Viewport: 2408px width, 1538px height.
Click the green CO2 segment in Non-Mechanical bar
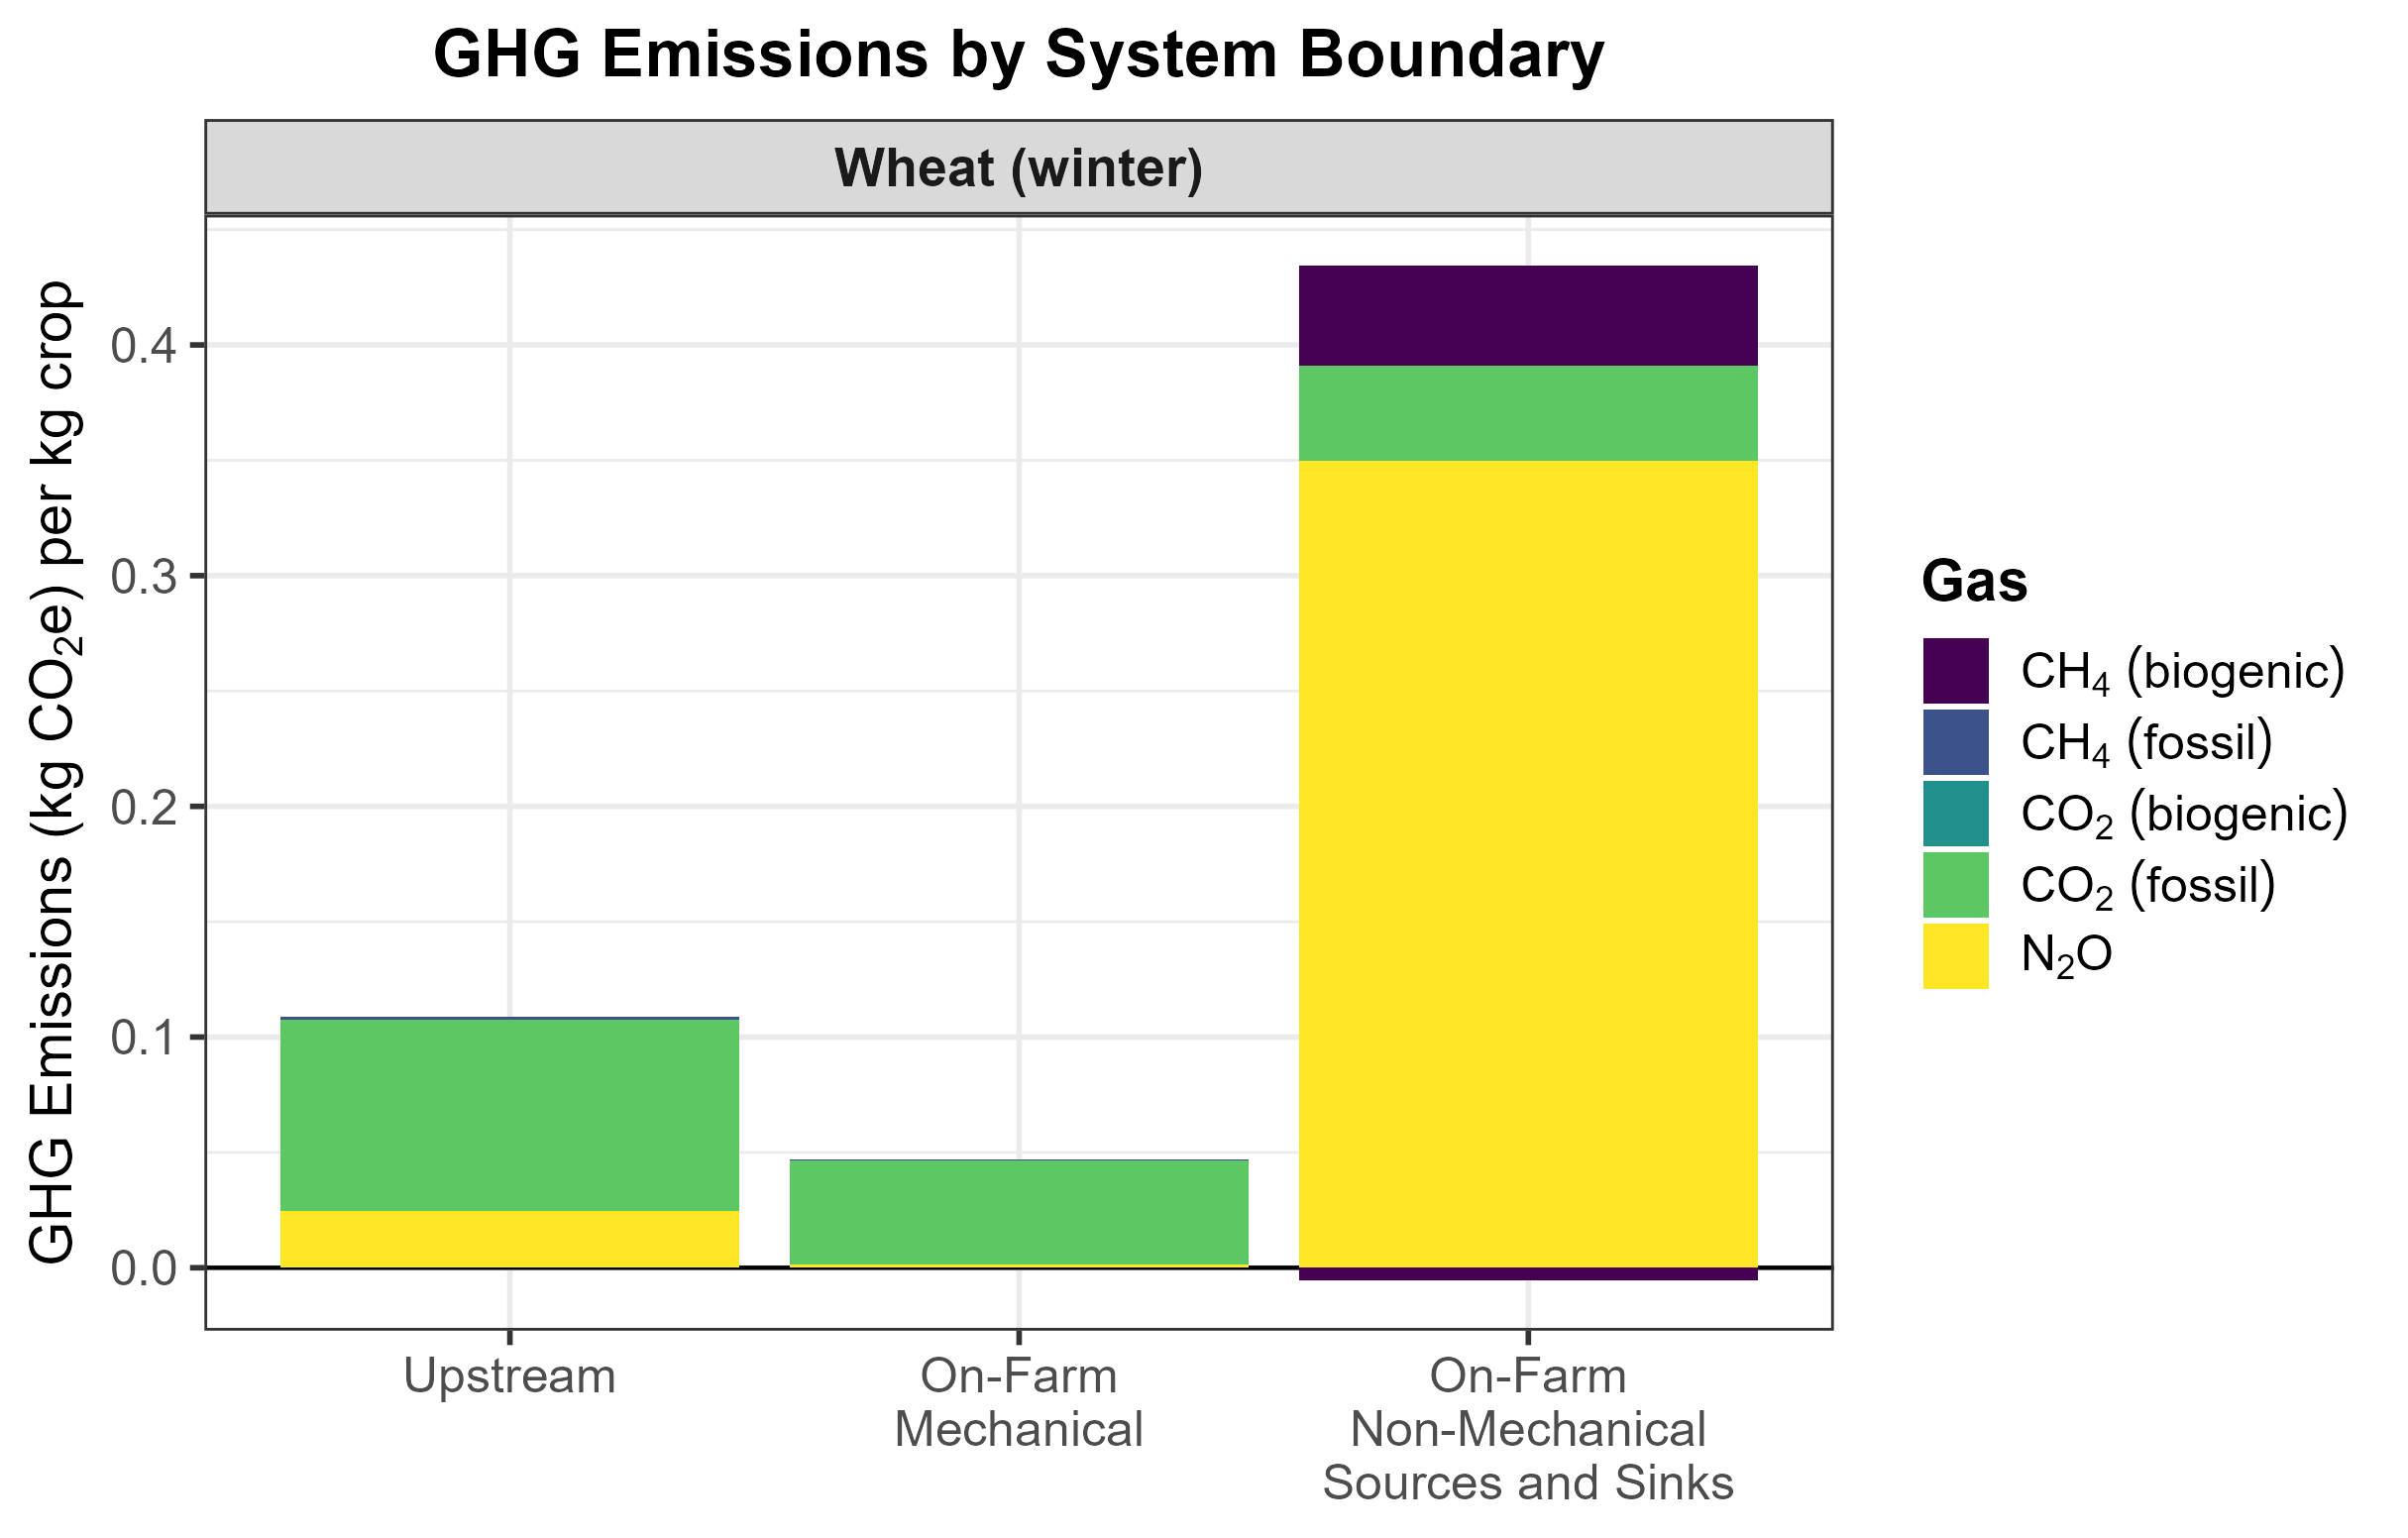pyautogui.click(x=1527, y=413)
